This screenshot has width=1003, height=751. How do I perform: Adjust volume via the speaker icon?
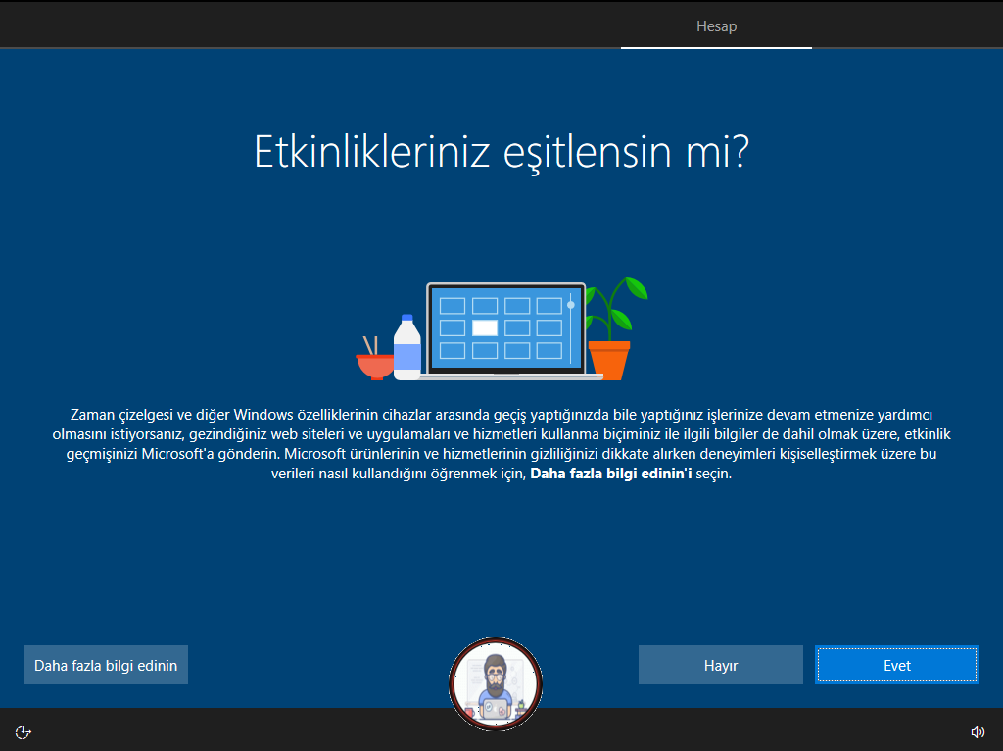click(978, 731)
